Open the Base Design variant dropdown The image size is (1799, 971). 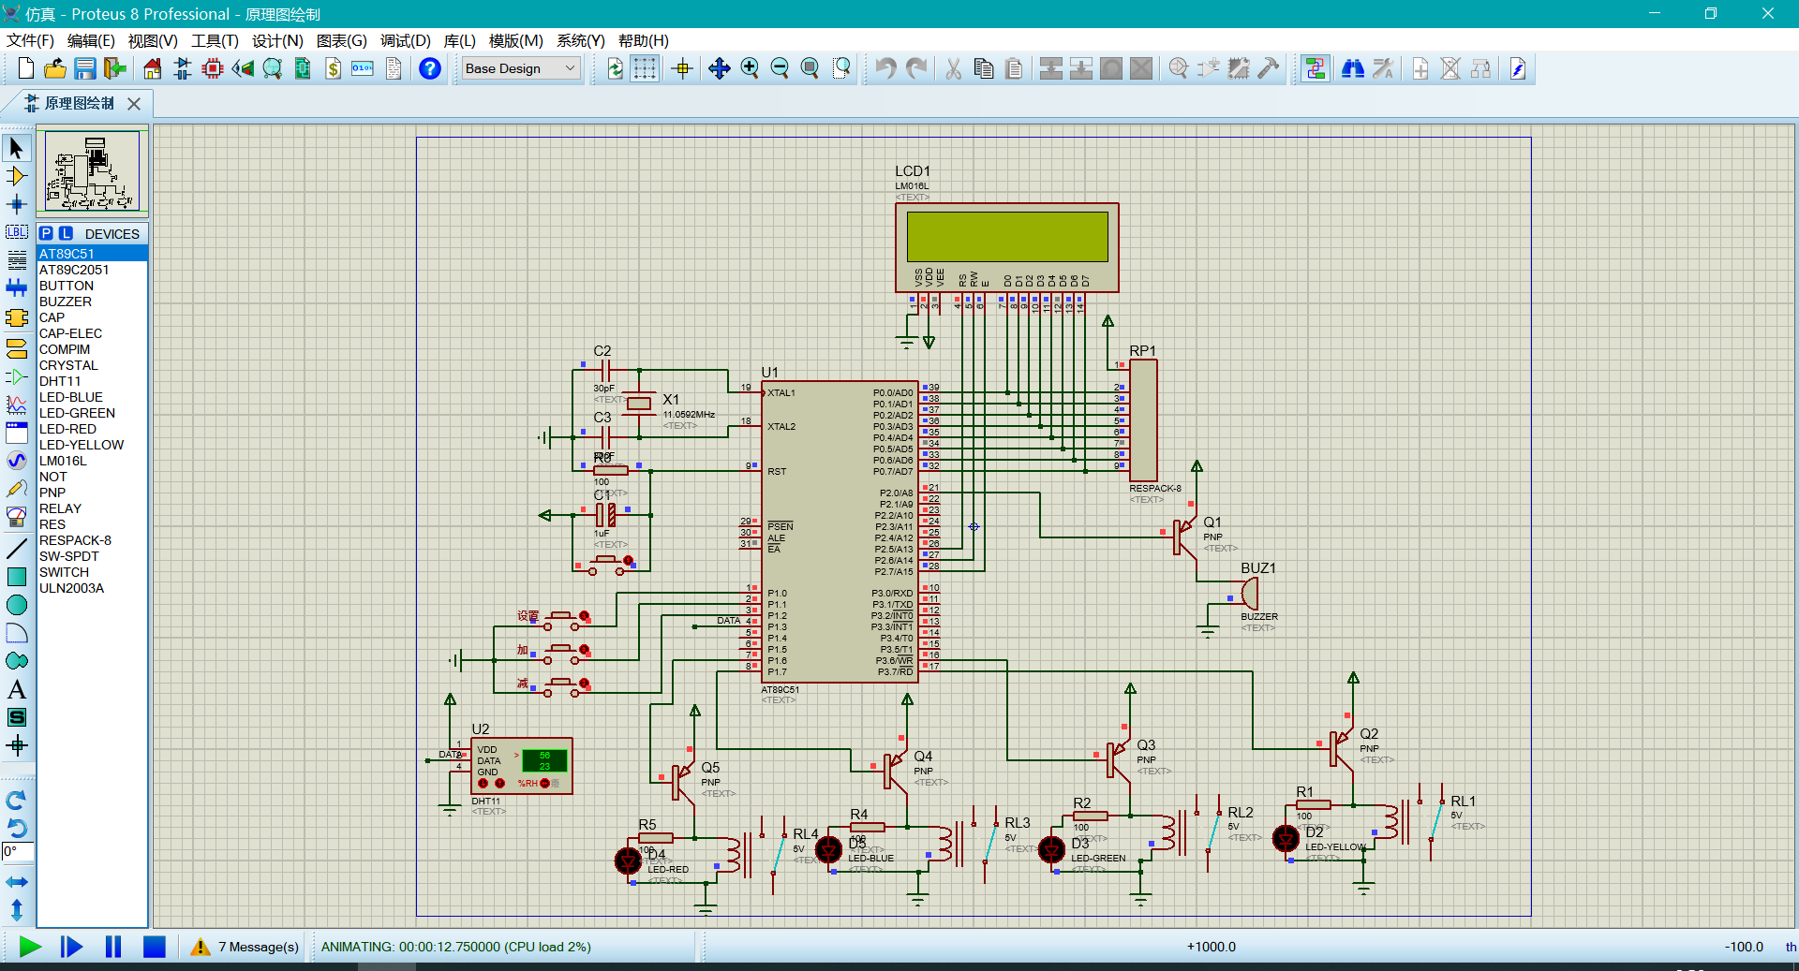pos(522,68)
